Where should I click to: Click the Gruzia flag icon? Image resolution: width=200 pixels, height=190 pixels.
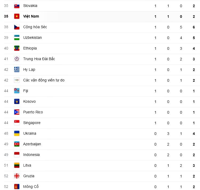click(x=17, y=176)
